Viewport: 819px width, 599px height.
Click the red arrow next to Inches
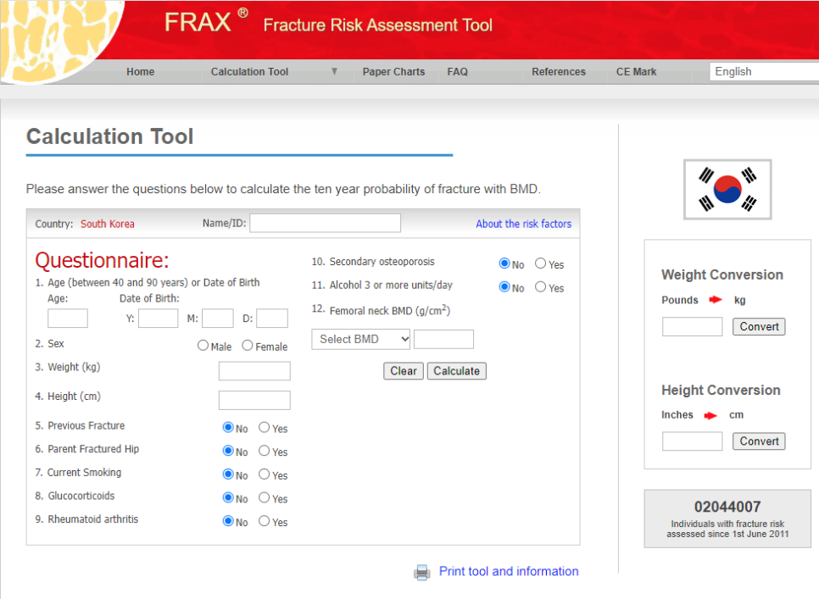[710, 415]
